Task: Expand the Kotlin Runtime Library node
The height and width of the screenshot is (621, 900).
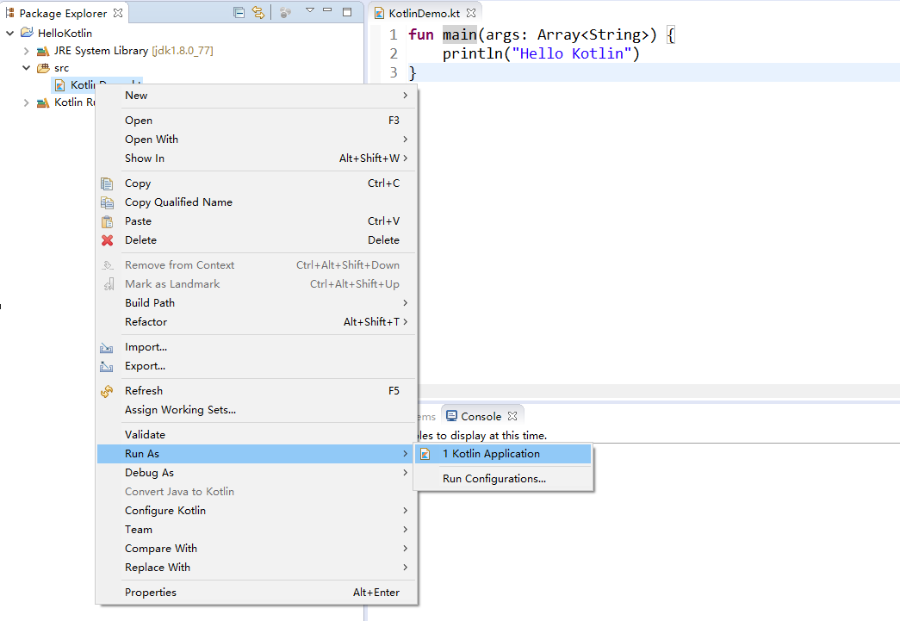Action: (26, 102)
